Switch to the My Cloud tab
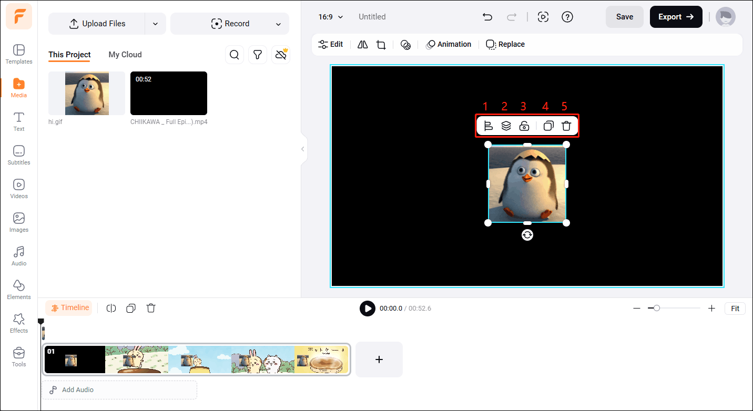This screenshot has height=411, width=753. (x=125, y=55)
